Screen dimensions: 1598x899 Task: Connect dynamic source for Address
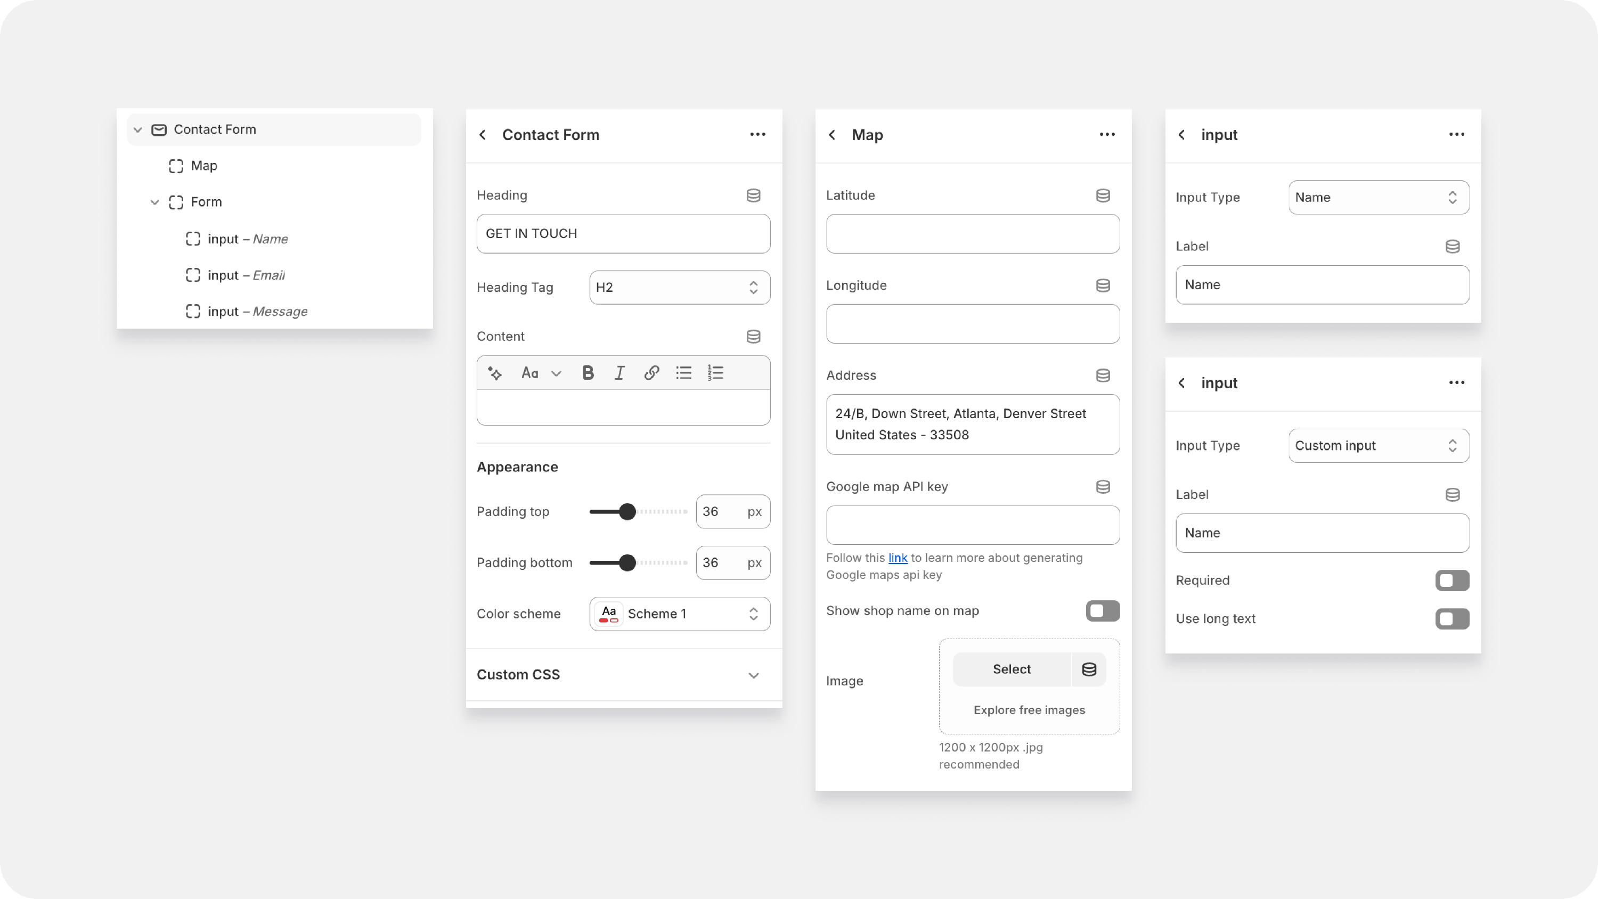[x=1103, y=375]
